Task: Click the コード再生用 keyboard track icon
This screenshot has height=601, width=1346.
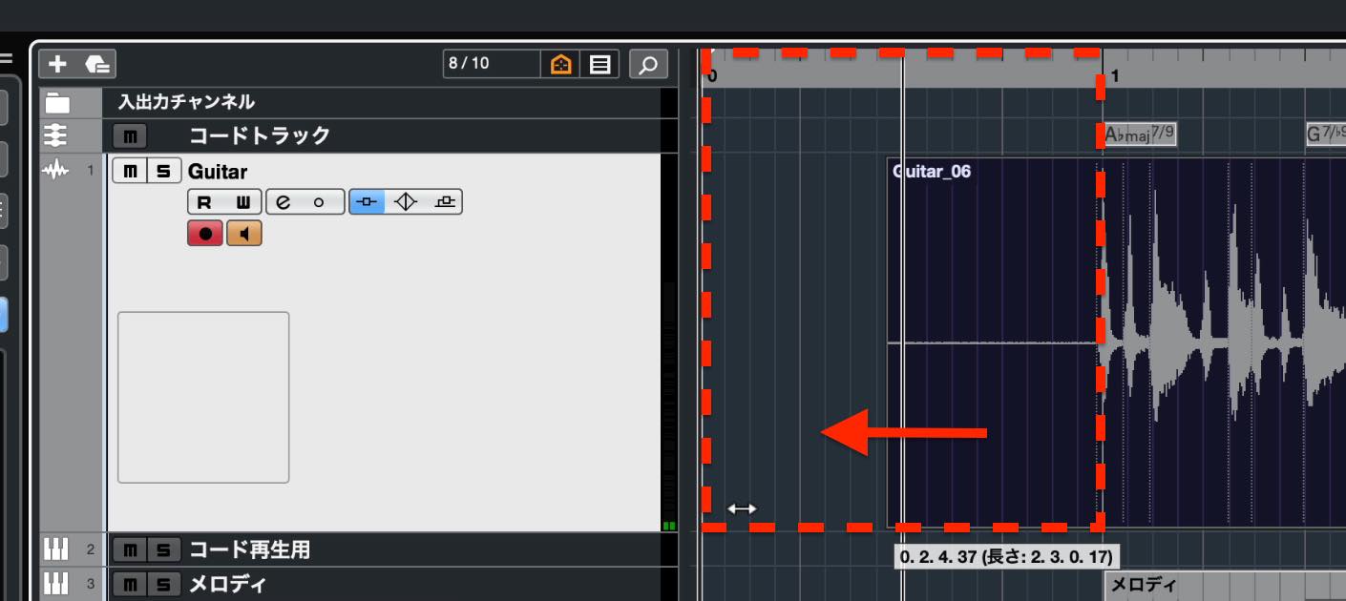Action: [x=56, y=549]
